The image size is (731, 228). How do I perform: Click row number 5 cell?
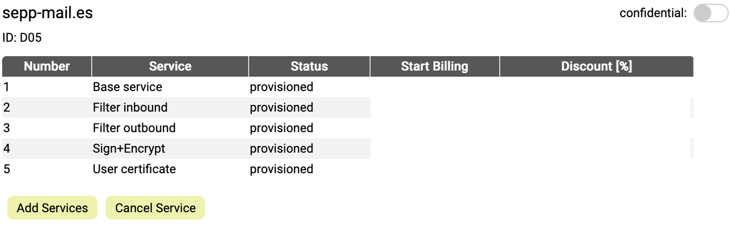click(7, 169)
